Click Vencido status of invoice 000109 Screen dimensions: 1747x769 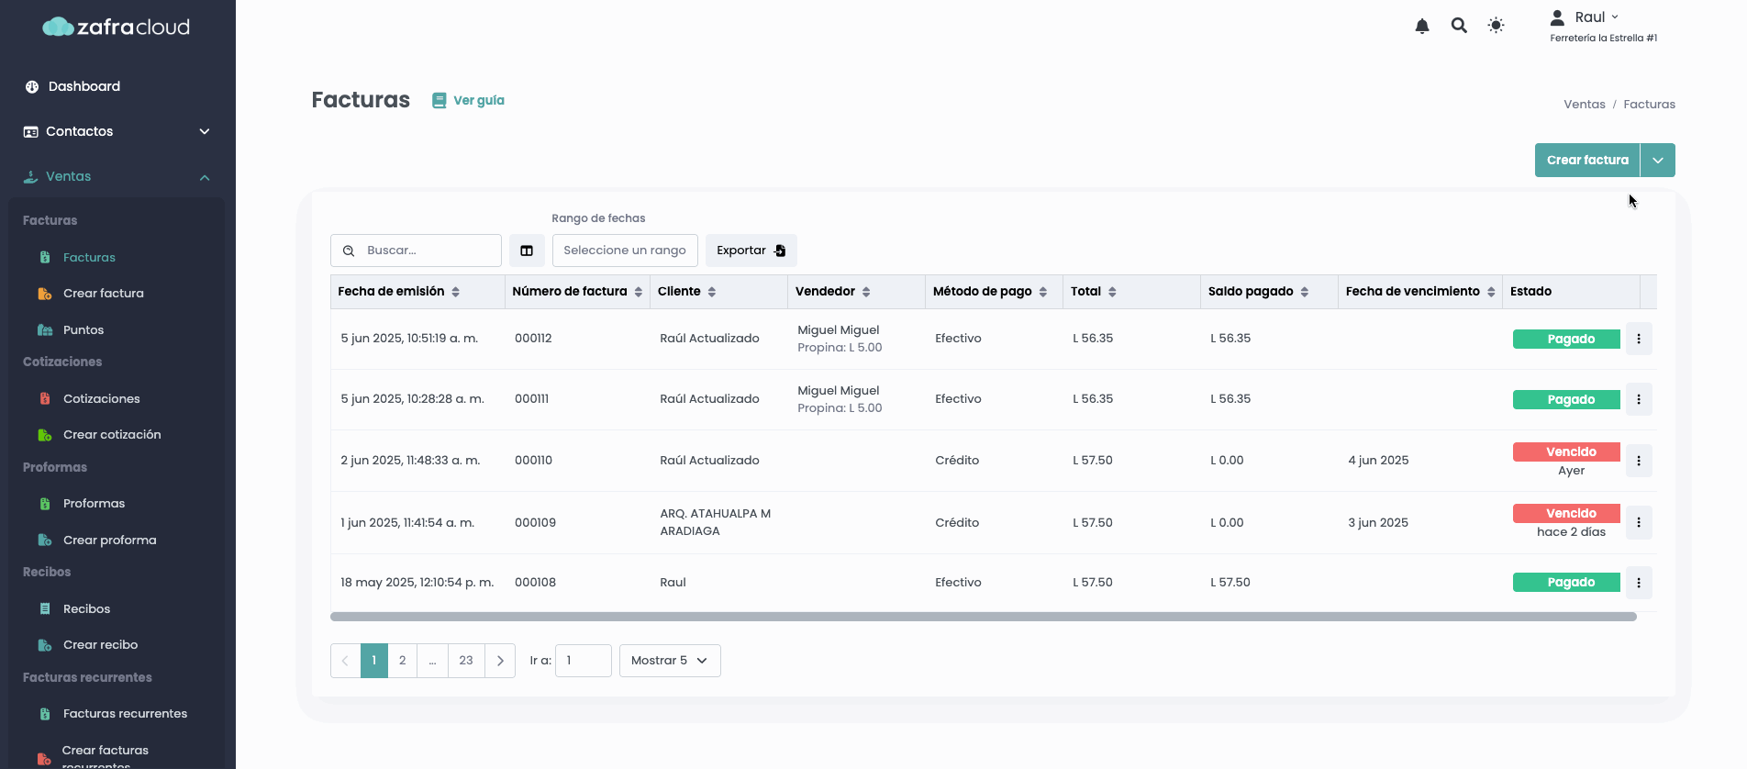tap(1566, 513)
